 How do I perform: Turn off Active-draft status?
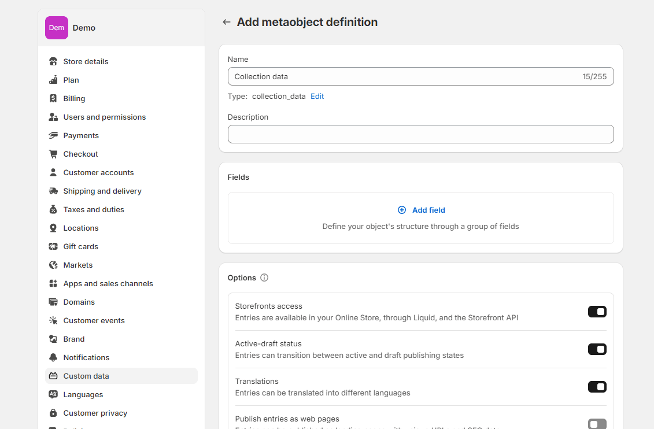pyautogui.click(x=597, y=349)
